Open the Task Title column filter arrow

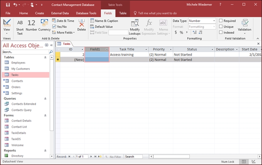pyautogui.click(x=146, y=50)
